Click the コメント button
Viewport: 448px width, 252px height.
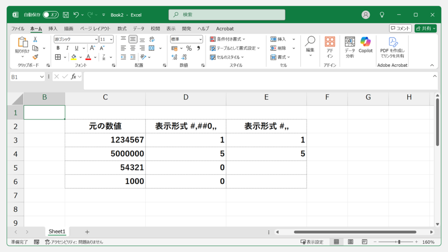point(400,28)
